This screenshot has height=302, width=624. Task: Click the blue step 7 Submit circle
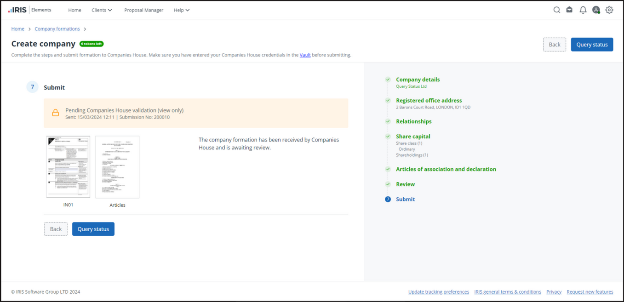[x=388, y=199]
